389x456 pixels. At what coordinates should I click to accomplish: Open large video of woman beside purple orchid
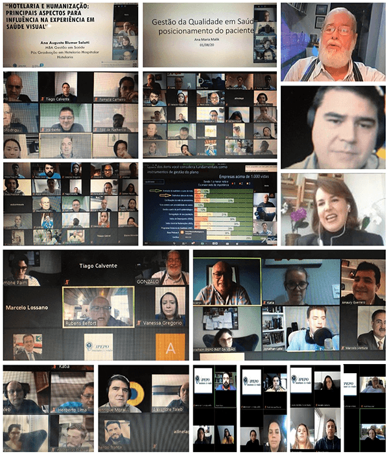tap(333, 209)
